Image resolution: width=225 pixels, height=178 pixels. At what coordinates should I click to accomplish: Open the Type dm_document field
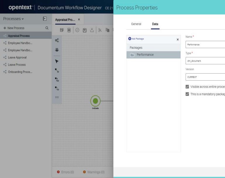click(x=205, y=61)
